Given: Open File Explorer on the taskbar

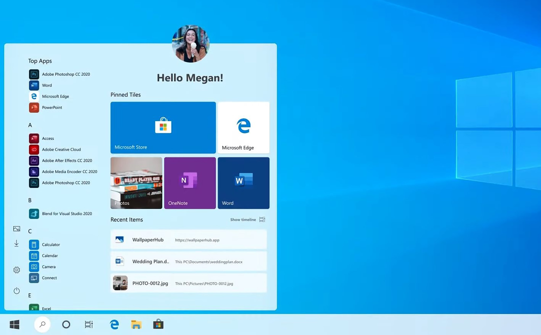Looking at the screenshot, I should point(136,324).
